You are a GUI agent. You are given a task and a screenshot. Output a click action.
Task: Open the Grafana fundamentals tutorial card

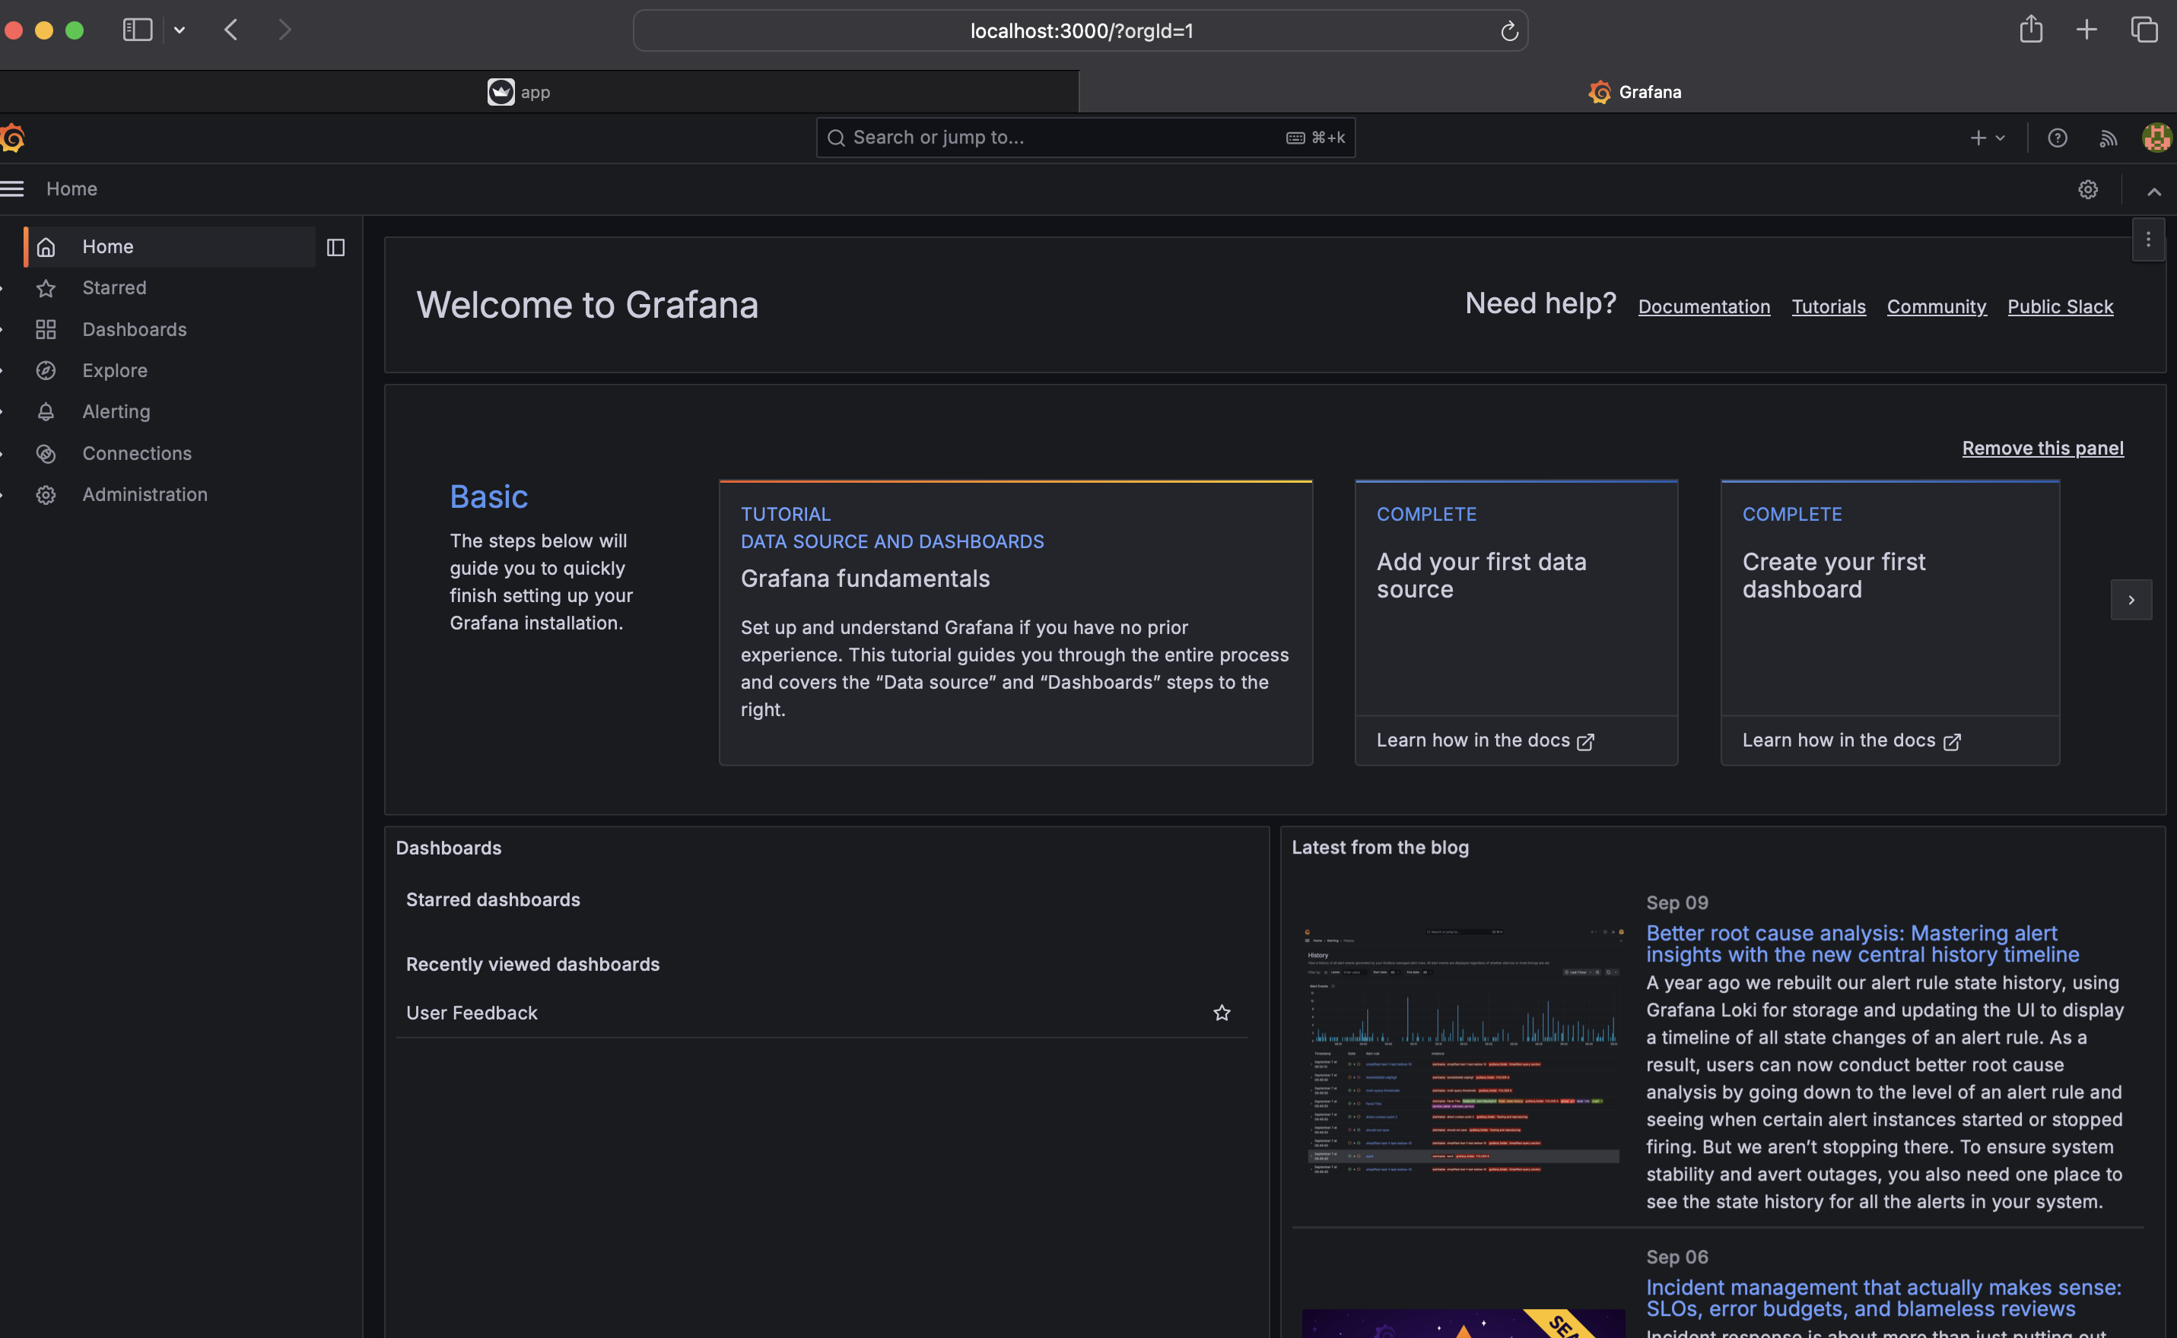(x=1015, y=623)
